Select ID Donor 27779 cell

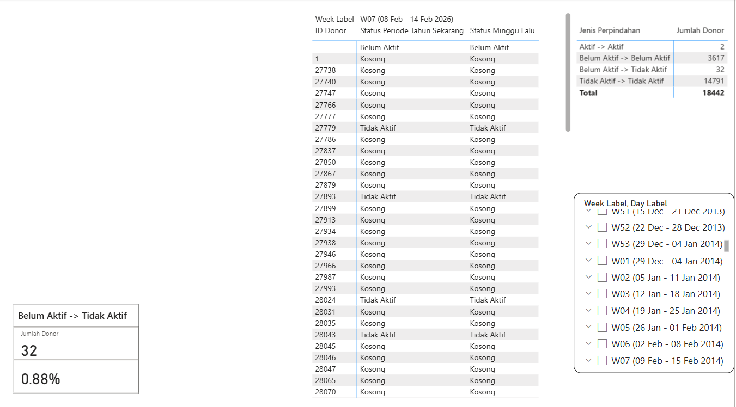(325, 128)
